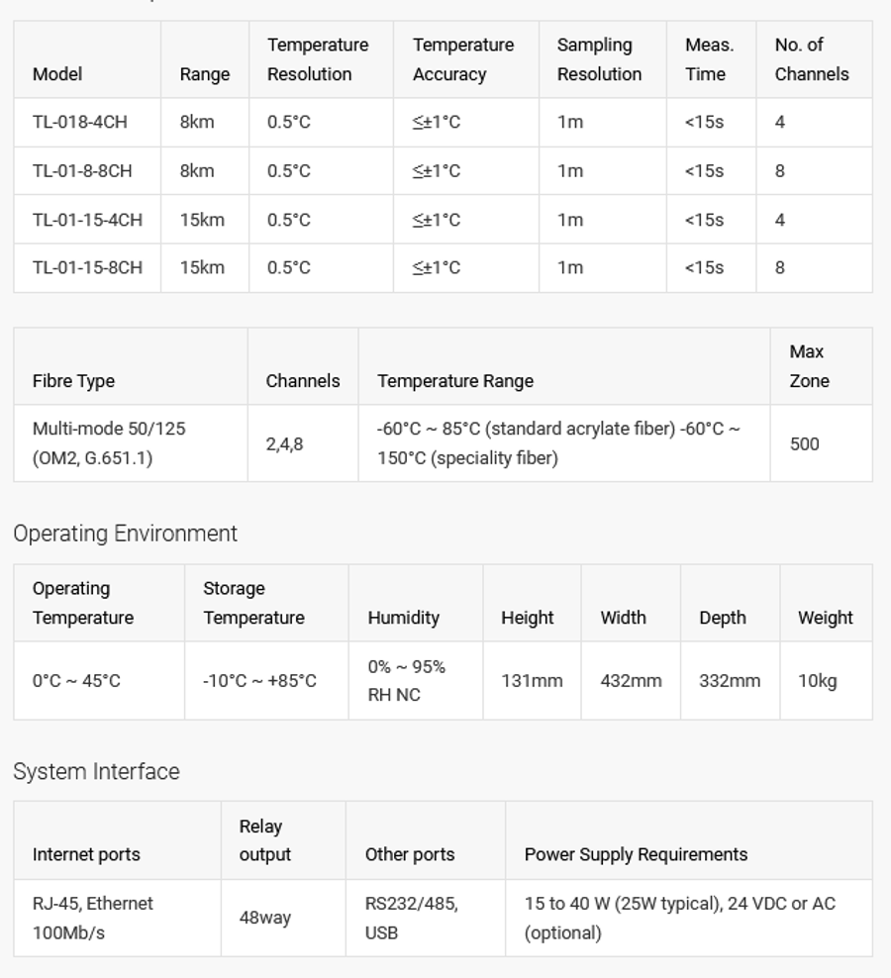
Task: Click the TL-018-4CH model cell
Action: click(80, 122)
